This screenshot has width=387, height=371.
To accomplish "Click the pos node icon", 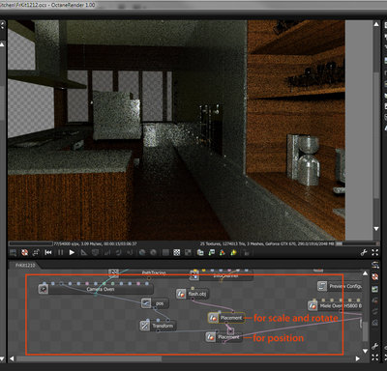I will pos(146,303).
